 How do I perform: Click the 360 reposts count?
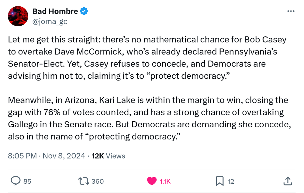pos(98,181)
